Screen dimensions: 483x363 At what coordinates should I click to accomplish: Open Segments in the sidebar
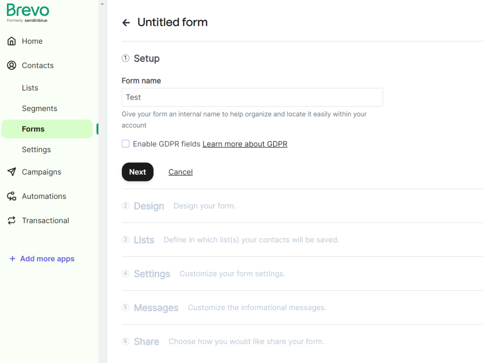[x=39, y=109]
